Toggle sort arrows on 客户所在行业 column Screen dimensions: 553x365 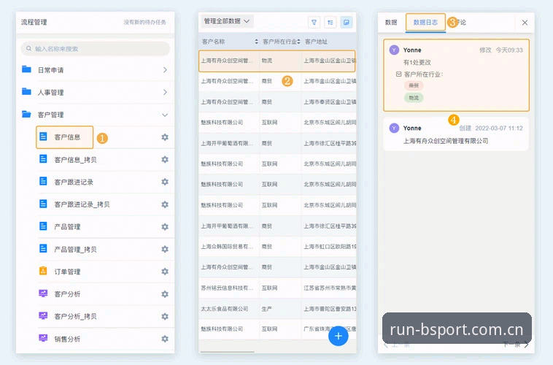point(298,42)
